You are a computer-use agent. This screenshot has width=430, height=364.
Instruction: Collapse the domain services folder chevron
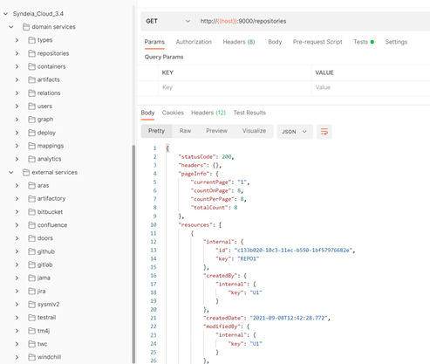point(11,27)
